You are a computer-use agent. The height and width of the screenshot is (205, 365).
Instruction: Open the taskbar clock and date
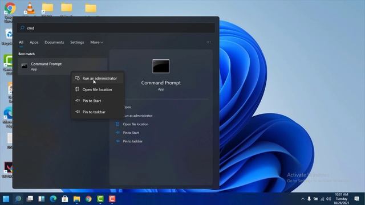(342, 199)
